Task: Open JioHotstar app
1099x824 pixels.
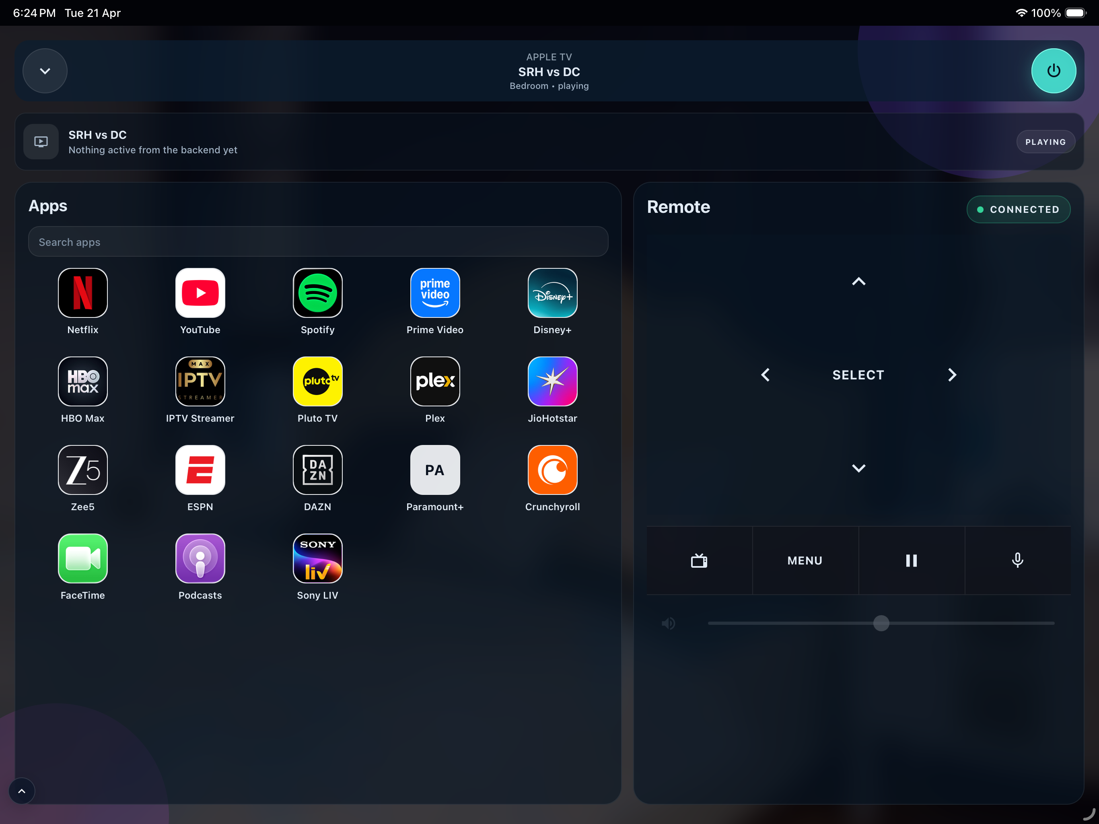Action: [x=552, y=381]
